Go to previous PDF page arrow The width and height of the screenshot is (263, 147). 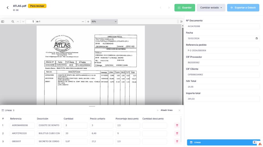coord(18,21)
